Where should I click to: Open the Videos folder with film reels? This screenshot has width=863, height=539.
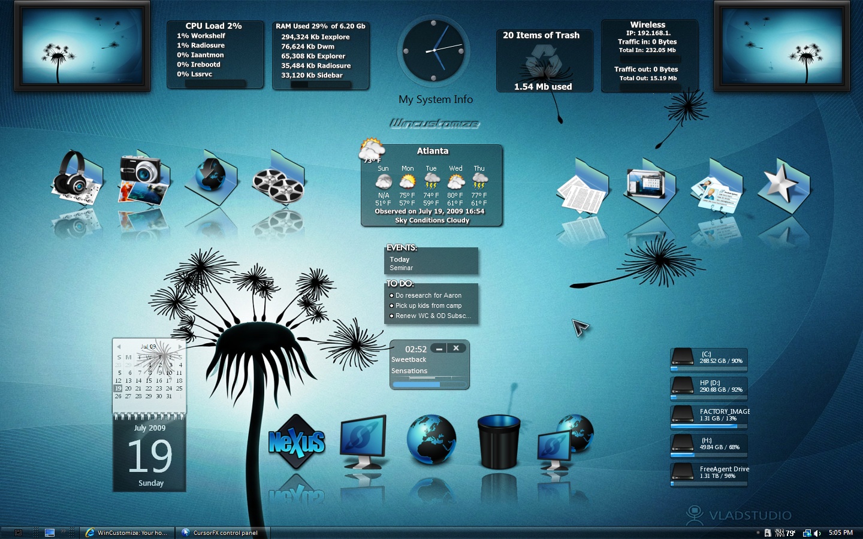pos(279,178)
